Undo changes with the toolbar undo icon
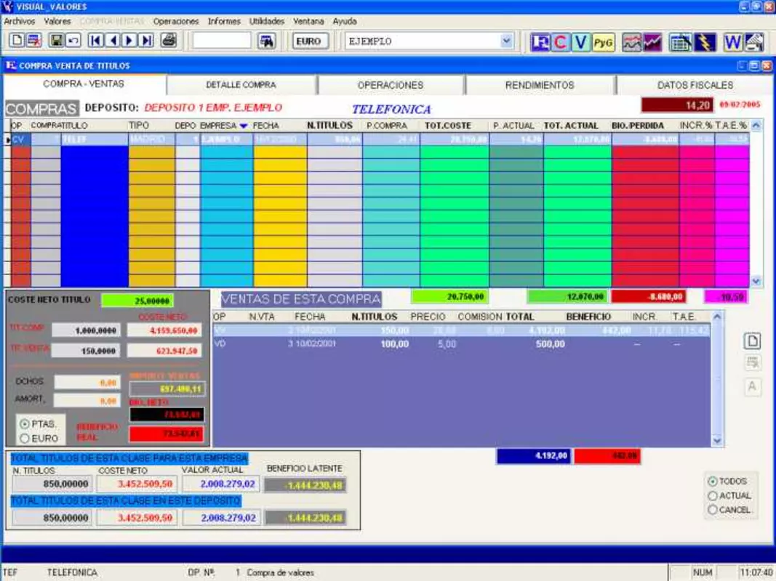Image resolution: width=776 pixels, height=581 pixels. click(73, 41)
